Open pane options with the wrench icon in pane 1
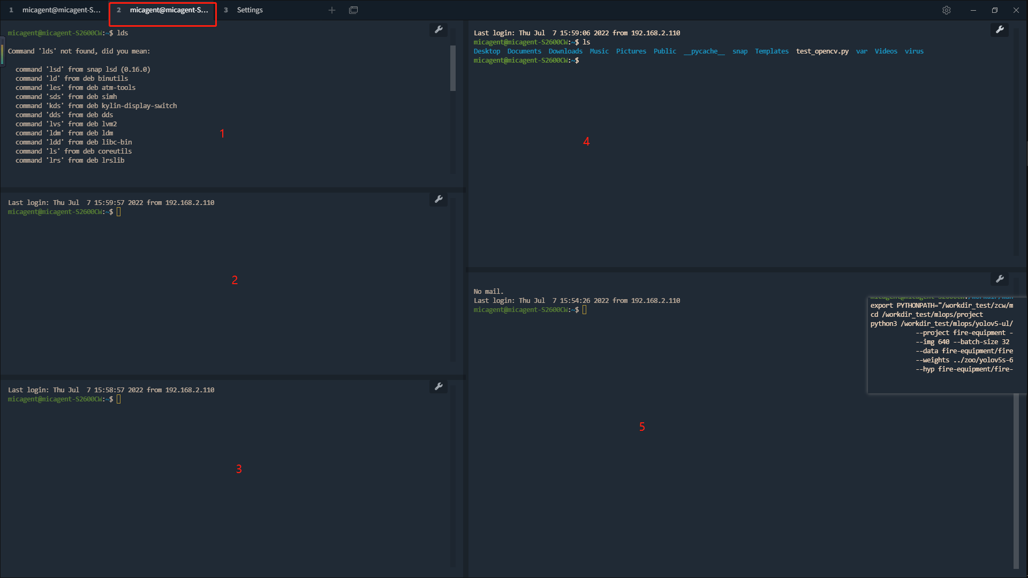Image resolution: width=1028 pixels, height=578 pixels. point(439,30)
